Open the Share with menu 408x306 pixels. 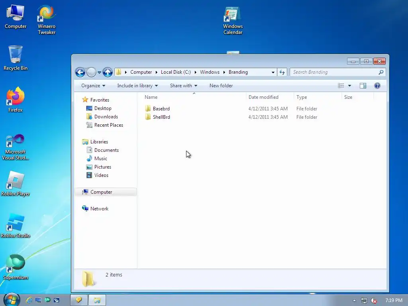click(x=183, y=86)
